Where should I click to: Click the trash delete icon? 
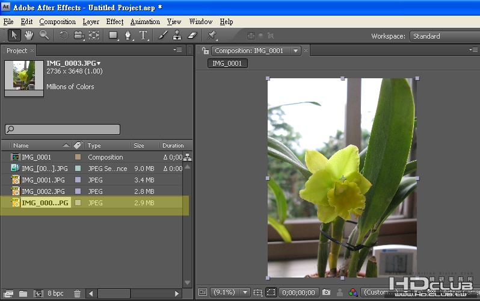pos(77,294)
